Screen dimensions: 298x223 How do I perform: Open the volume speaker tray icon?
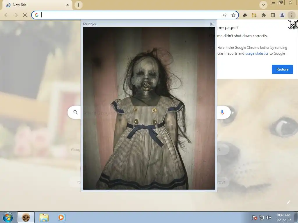click(269, 217)
